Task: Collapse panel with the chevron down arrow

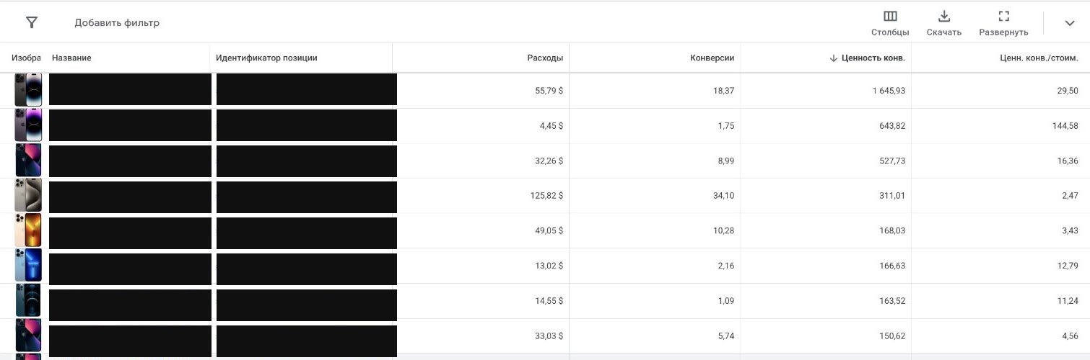Action: pos(1070,23)
